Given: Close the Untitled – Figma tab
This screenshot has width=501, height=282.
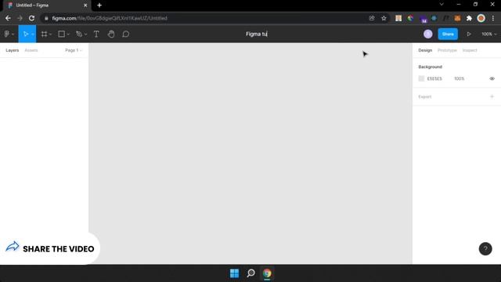Looking at the screenshot, I should (x=85, y=5).
